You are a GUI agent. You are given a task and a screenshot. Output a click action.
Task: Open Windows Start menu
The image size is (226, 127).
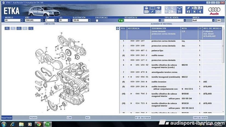pyautogui.click(x=4, y=124)
